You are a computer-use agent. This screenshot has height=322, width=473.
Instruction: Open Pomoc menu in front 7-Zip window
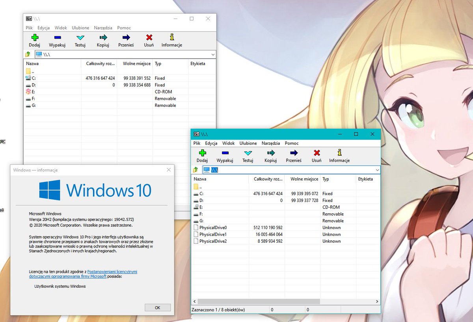pos(292,143)
